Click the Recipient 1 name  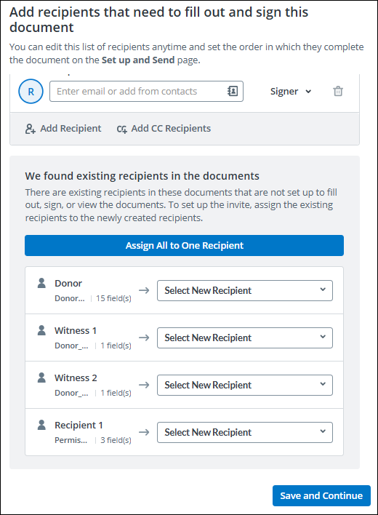tap(79, 425)
